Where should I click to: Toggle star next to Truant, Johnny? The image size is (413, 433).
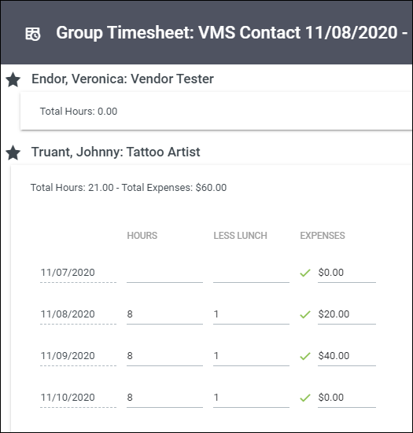(x=13, y=152)
